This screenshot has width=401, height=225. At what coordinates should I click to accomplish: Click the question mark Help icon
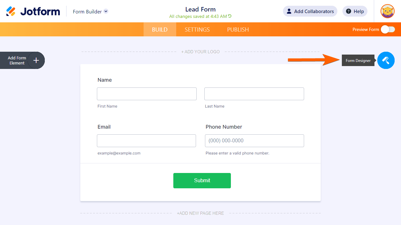[349, 11]
